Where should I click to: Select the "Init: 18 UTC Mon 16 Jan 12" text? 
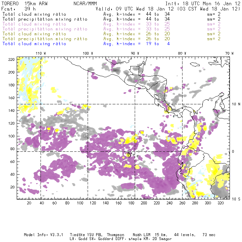(203, 4)
